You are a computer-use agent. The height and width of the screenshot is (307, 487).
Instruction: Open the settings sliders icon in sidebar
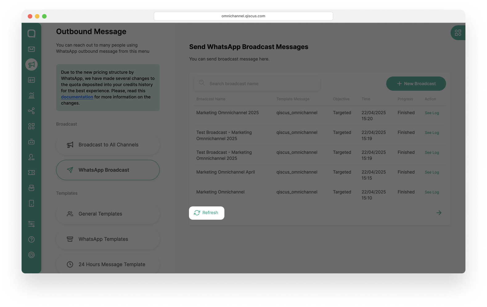coord(31,224)
